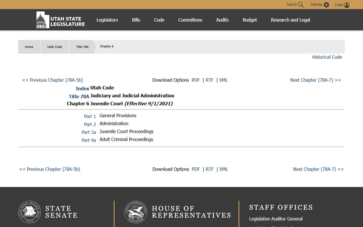This screenshot has height=227, width=363.
Task: Download the chapter as PDF from the top options
Action: (196, 80)
